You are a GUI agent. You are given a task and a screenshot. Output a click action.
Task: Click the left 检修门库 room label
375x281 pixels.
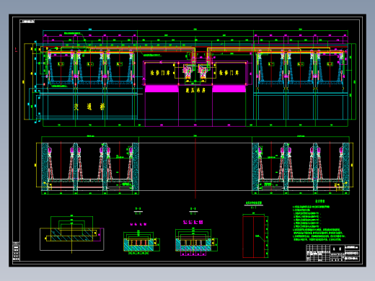click(160, 73)
